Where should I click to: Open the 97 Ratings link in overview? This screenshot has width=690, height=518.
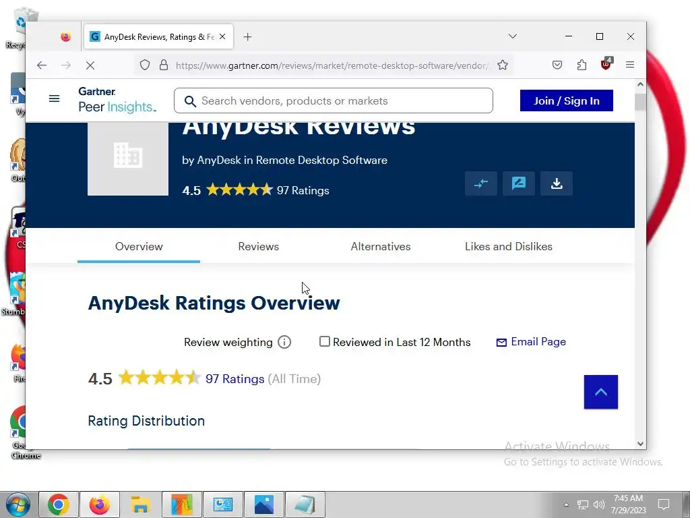tap(235, 379)
